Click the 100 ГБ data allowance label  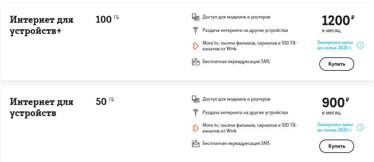[x=107, y=19]
